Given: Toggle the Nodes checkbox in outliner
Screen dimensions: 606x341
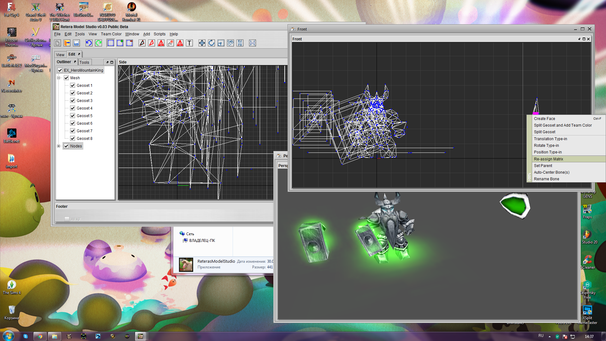Looking at the screenshot, I should [x=66, y=146].
